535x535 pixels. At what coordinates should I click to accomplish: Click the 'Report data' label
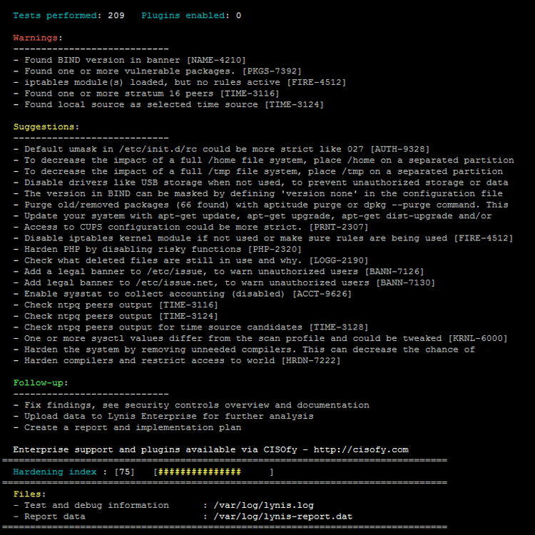55,516
